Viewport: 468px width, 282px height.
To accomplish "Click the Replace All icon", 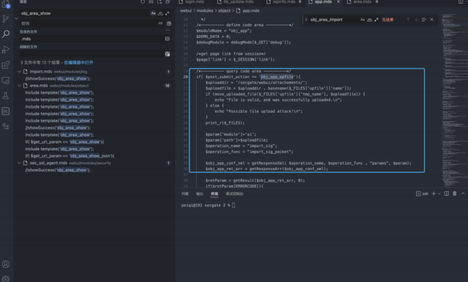I will pyautogui.click(x=169, y=23).
